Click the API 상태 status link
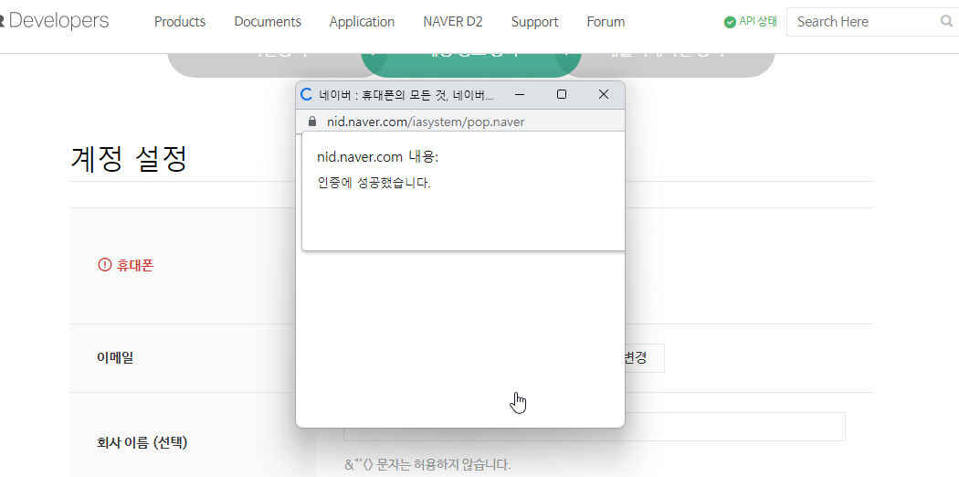Viewport: 959px width, 477px height. [758, 21]
